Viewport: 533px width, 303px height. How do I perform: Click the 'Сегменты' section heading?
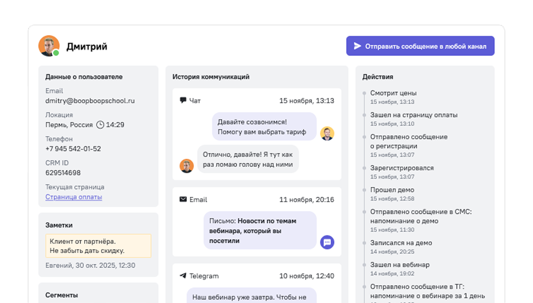click(62, 295)
